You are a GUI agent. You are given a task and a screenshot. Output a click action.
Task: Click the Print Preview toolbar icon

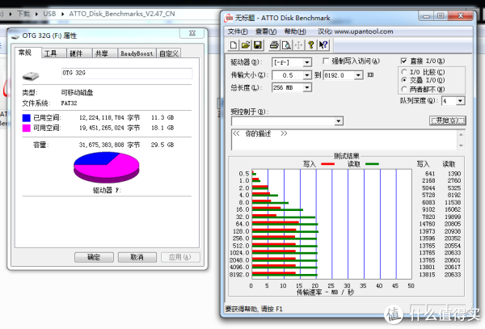coord(286,45)
